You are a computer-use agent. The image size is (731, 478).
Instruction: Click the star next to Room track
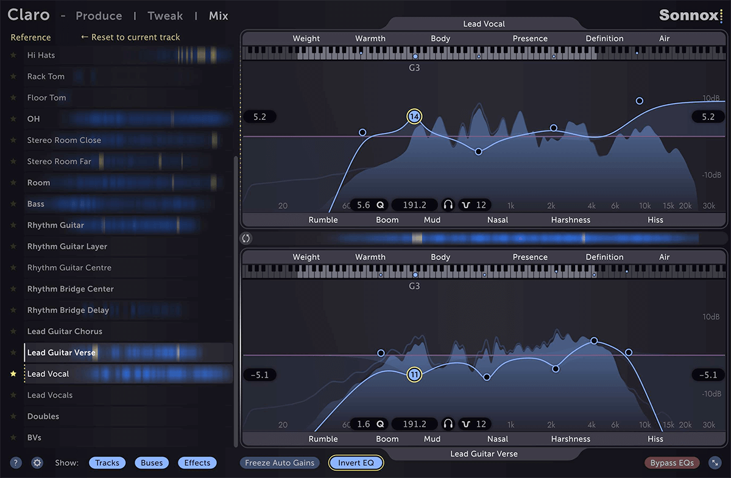pos(13,183)
